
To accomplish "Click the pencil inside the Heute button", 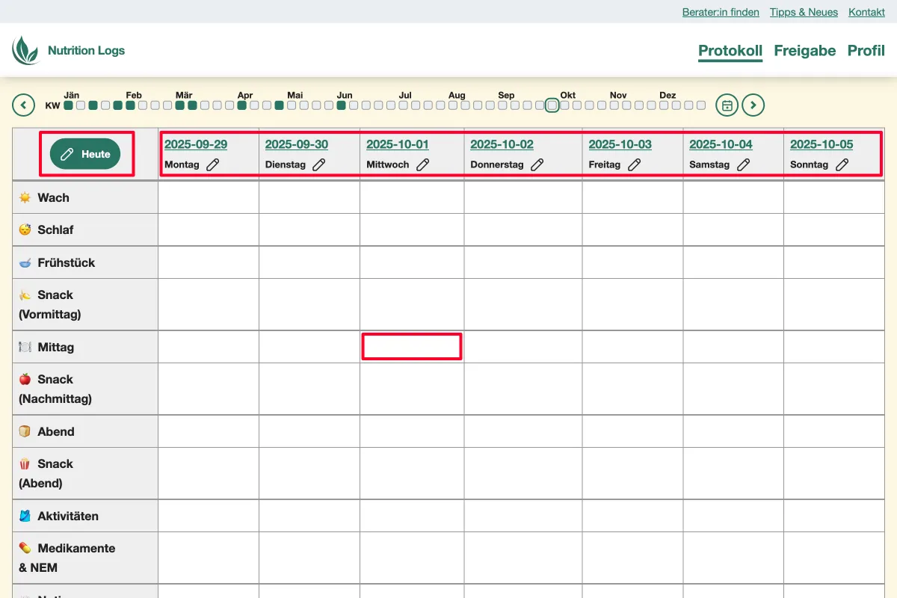I will [x=67, y=153].
